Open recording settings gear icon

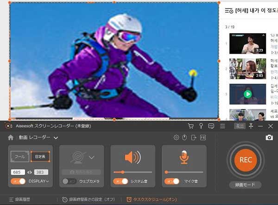tap(176, 137)
